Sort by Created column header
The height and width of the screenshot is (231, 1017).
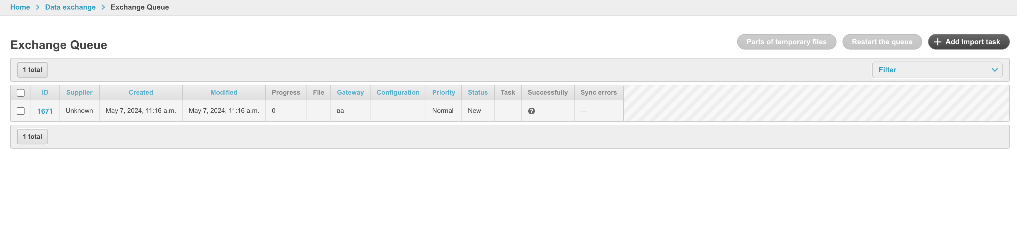(141, 93)
